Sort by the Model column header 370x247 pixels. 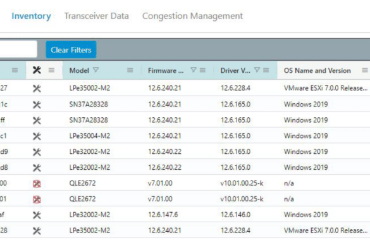point(79,70)
